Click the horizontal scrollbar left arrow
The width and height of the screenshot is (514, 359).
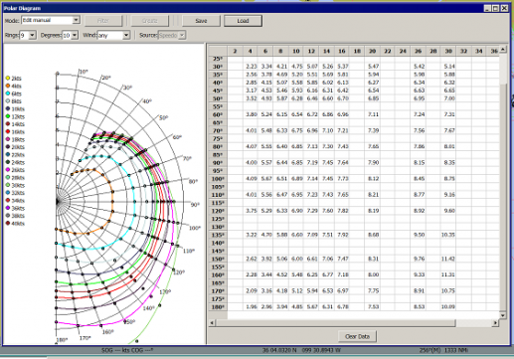tap(212, 322)
